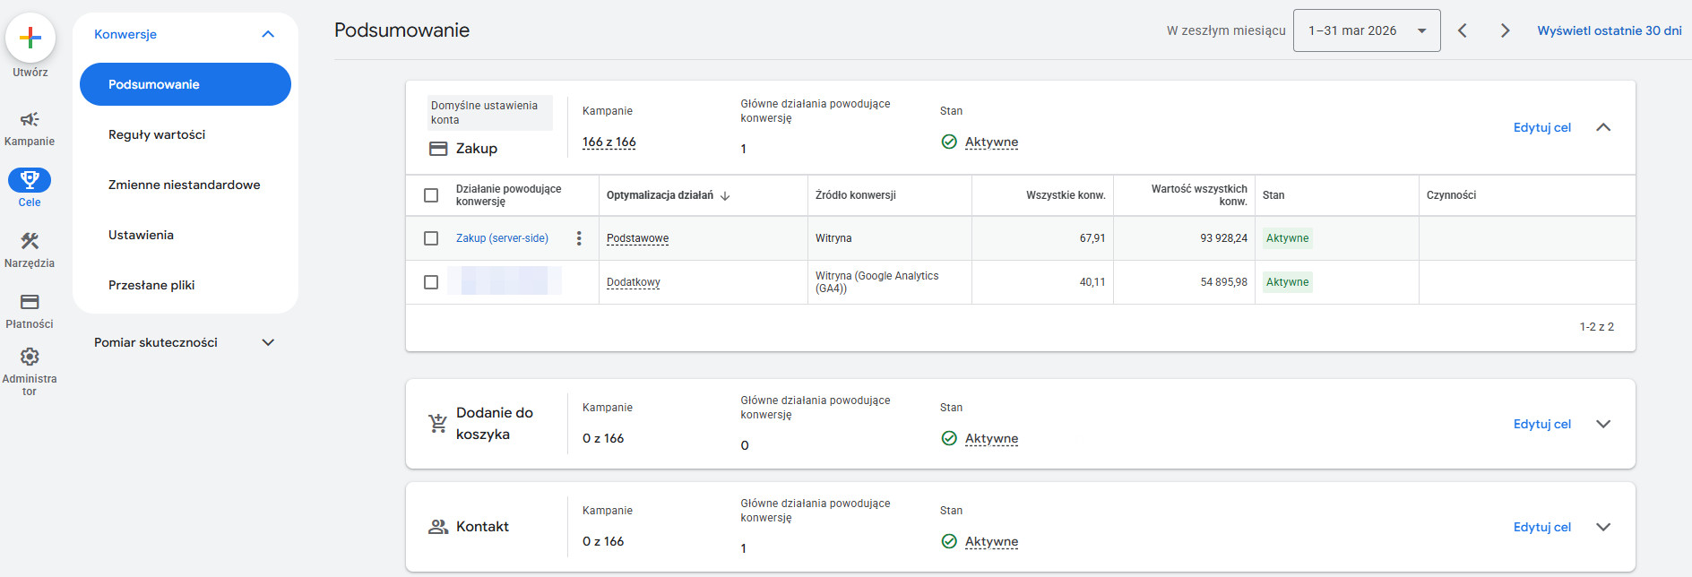Viewport: 1692px width, 577px height.
Task: Go to the previous date period arrow
Action: click(x=1463, y=30)
